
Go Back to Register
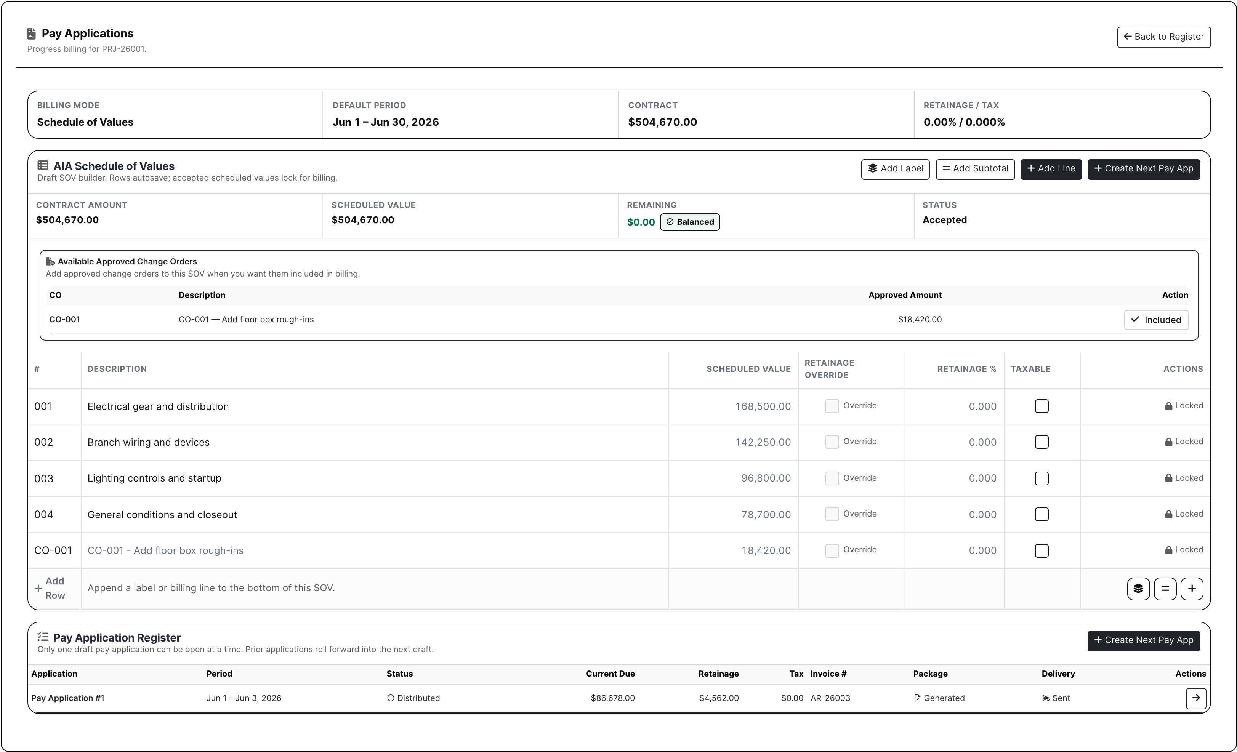coord(1164,37)
